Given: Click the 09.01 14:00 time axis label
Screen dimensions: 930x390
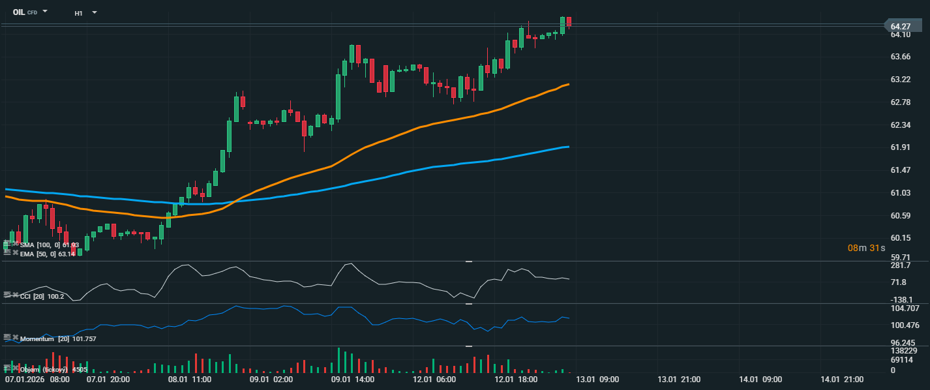Looking at the screenshot, I should pyautogui.click(x=352, y=379).
